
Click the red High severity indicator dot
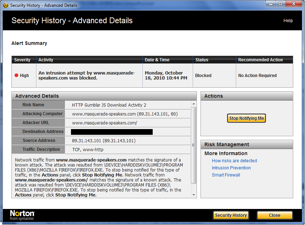(16, 76)
